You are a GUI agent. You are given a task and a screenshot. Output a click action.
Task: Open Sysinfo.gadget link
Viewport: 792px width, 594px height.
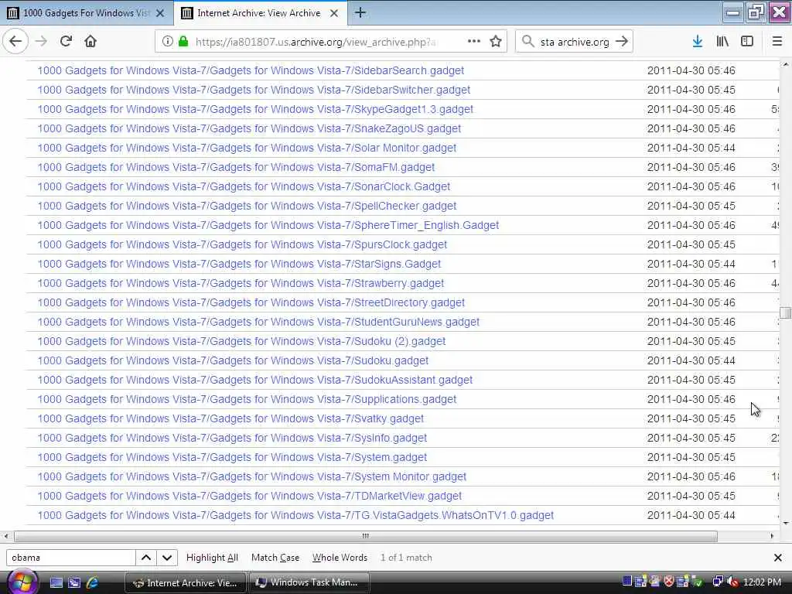pos(232,438)
